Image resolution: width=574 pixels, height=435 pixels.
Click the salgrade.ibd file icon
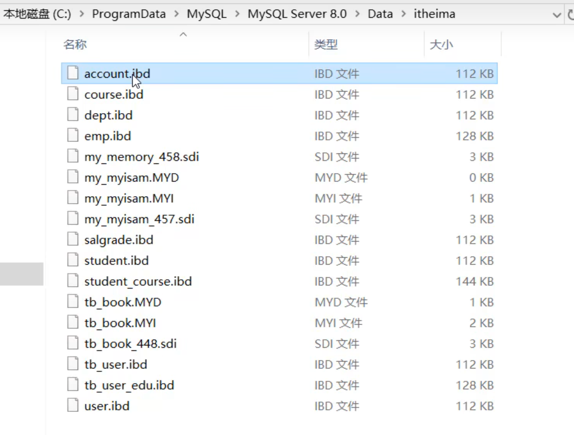click(x=72, y=239)
